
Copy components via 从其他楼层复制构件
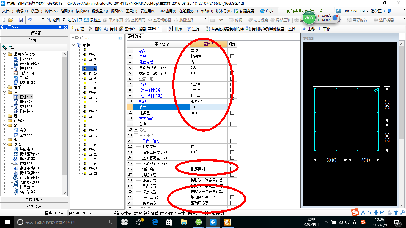click(225, 29)
